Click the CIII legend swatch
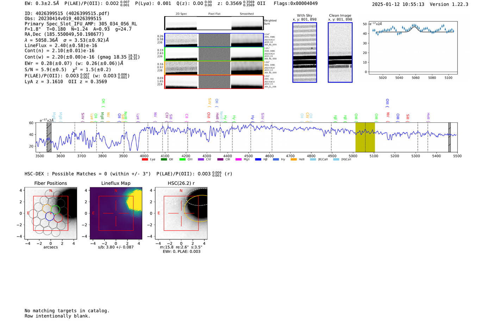 (220, 160)
